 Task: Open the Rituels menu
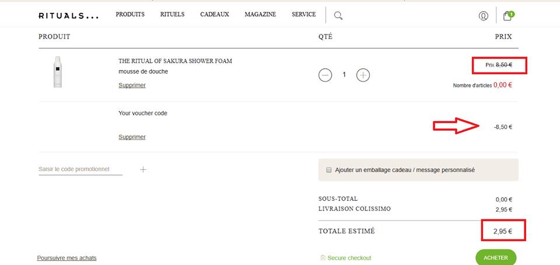tap(172, 14)
